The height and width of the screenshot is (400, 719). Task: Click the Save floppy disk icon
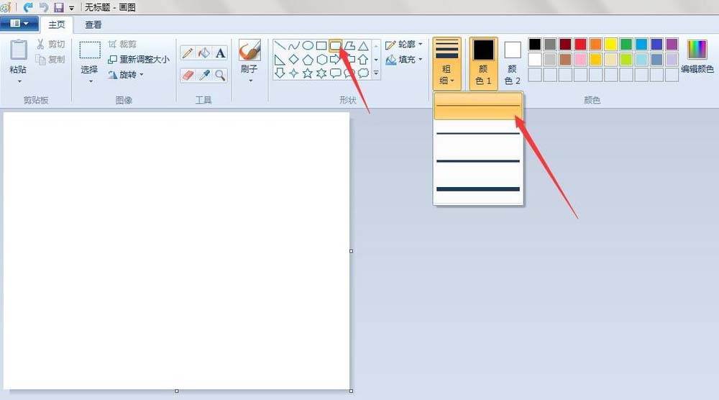click(x=59, y=7)
